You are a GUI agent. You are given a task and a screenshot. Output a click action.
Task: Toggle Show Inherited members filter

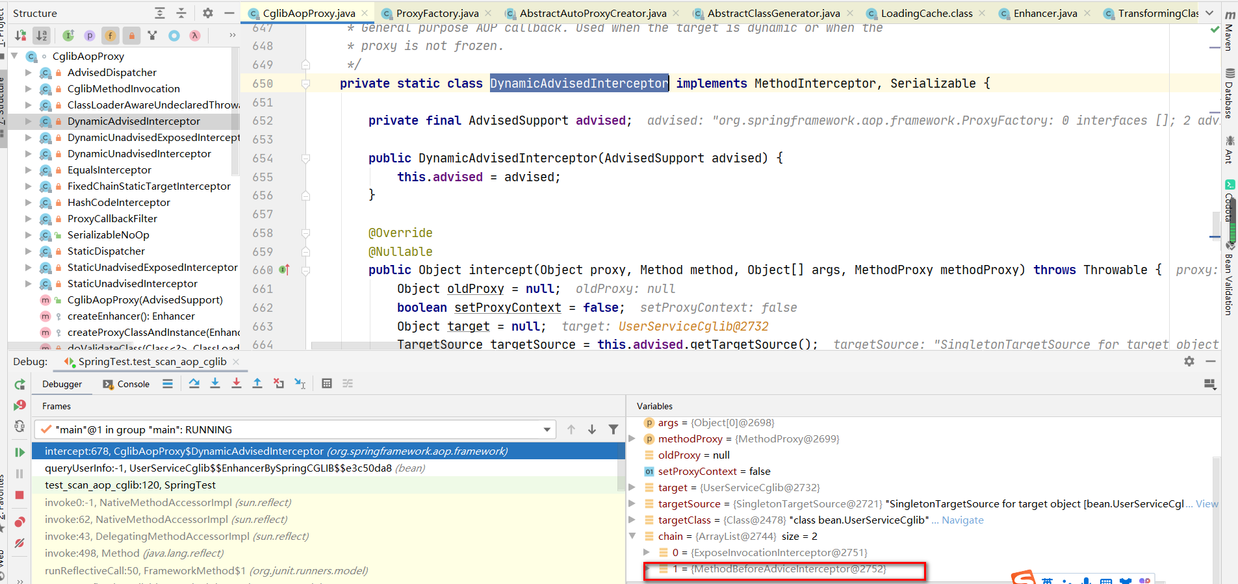click(68, 36)
